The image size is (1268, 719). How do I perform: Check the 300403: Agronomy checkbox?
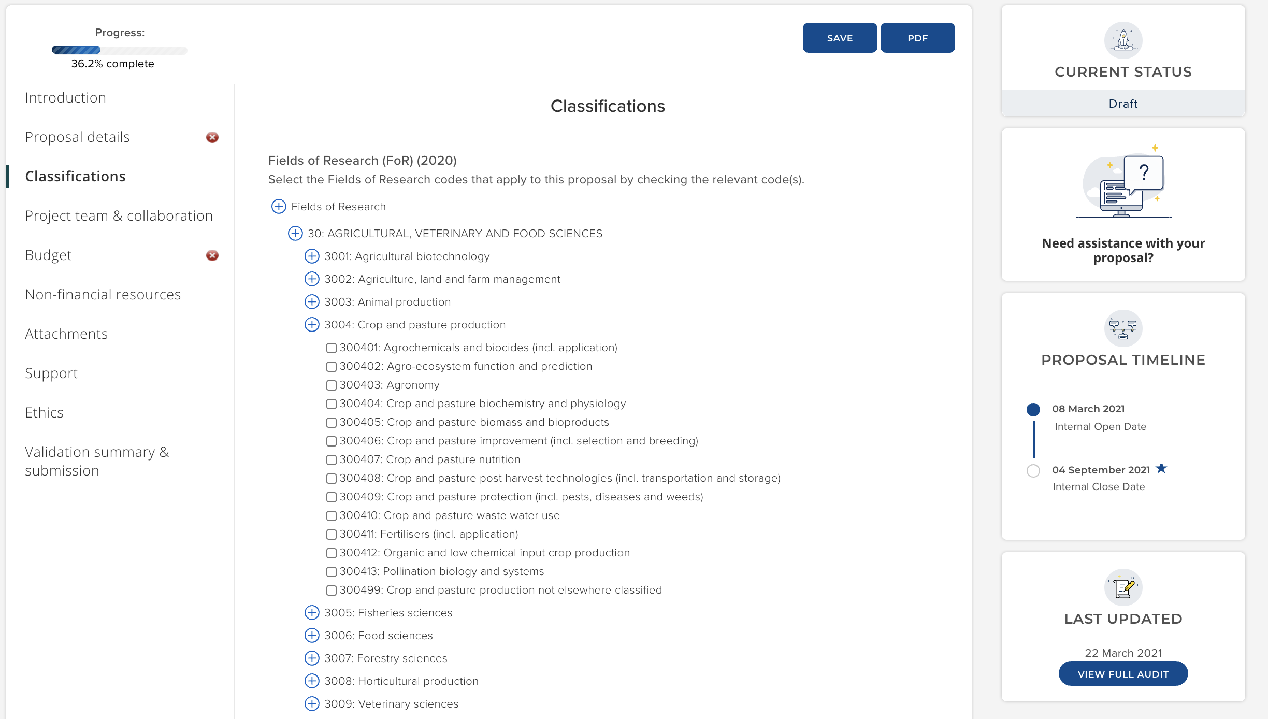pos(332,385)
